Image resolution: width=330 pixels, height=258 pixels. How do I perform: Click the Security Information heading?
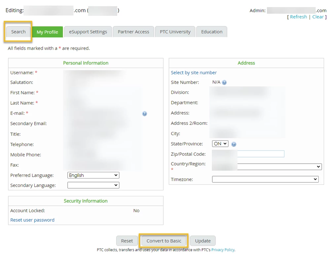tap(86, 201)
